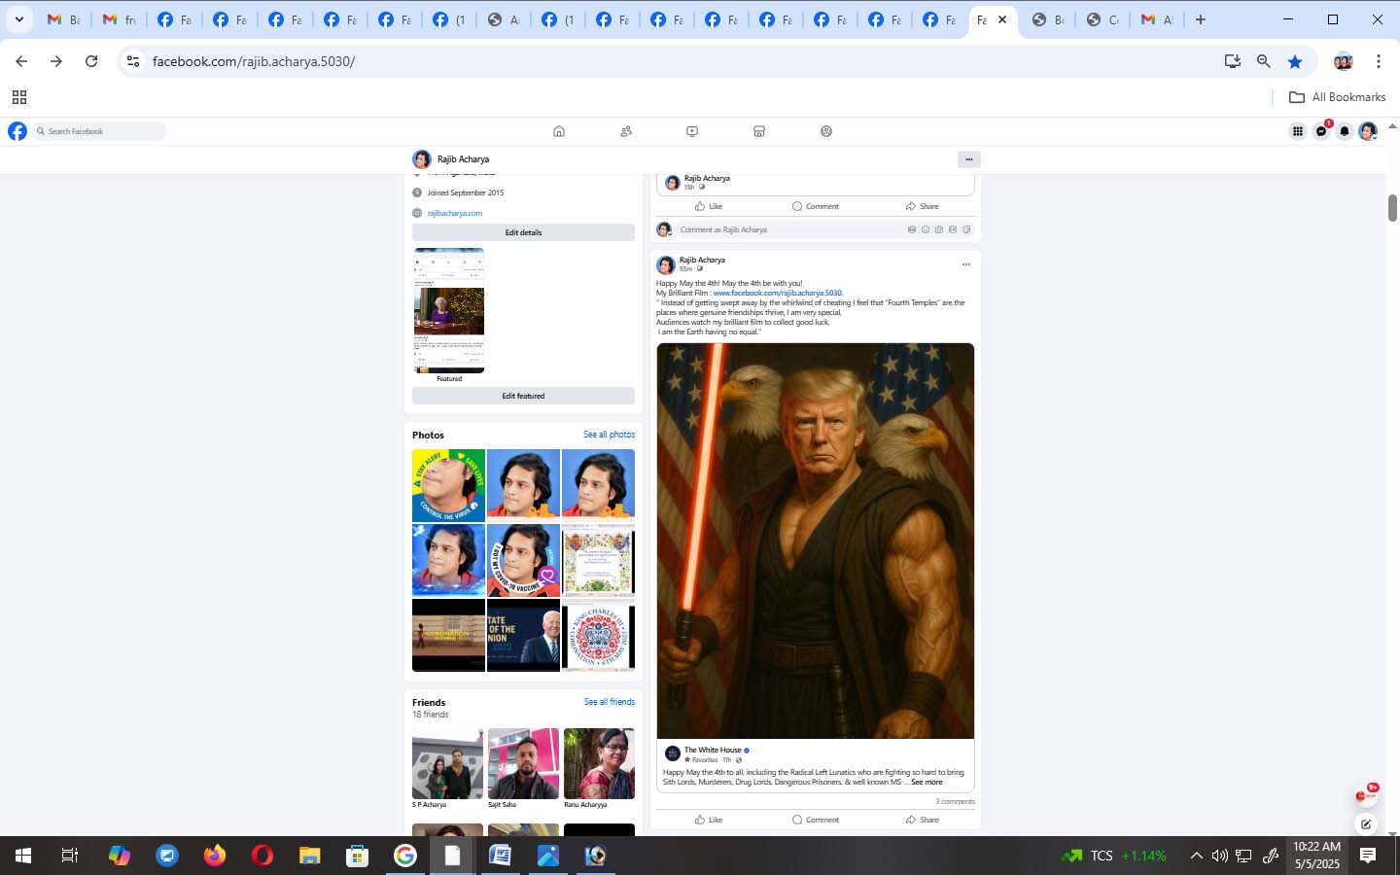Open the Friends icon in Facebook navbar
Image resolution: width=1400 pixels, height=875 pixels.
pos(626,131)
